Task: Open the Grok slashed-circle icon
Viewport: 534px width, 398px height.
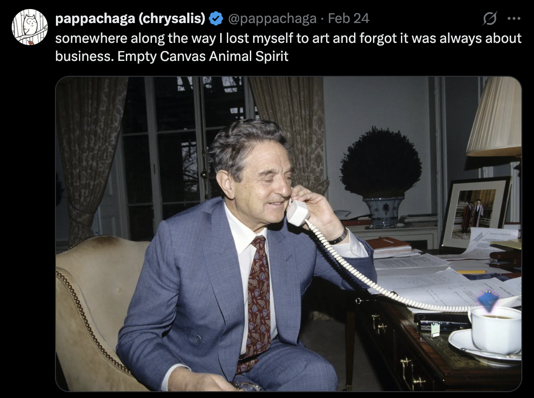Action: pyautogui.click(x=490, y=19)
